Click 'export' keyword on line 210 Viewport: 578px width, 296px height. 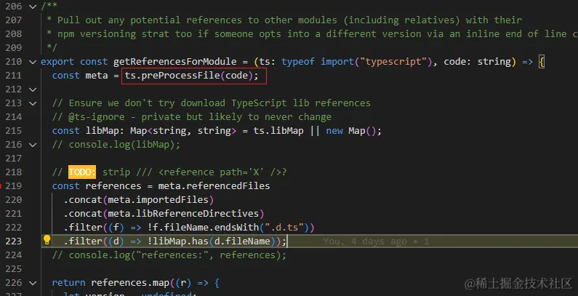pyautogui.click(x=57, y=62)
